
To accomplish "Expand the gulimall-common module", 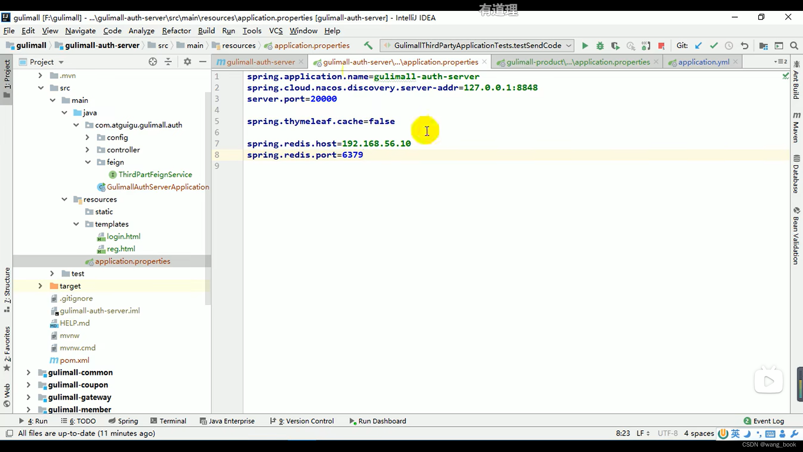I will 28,372.
